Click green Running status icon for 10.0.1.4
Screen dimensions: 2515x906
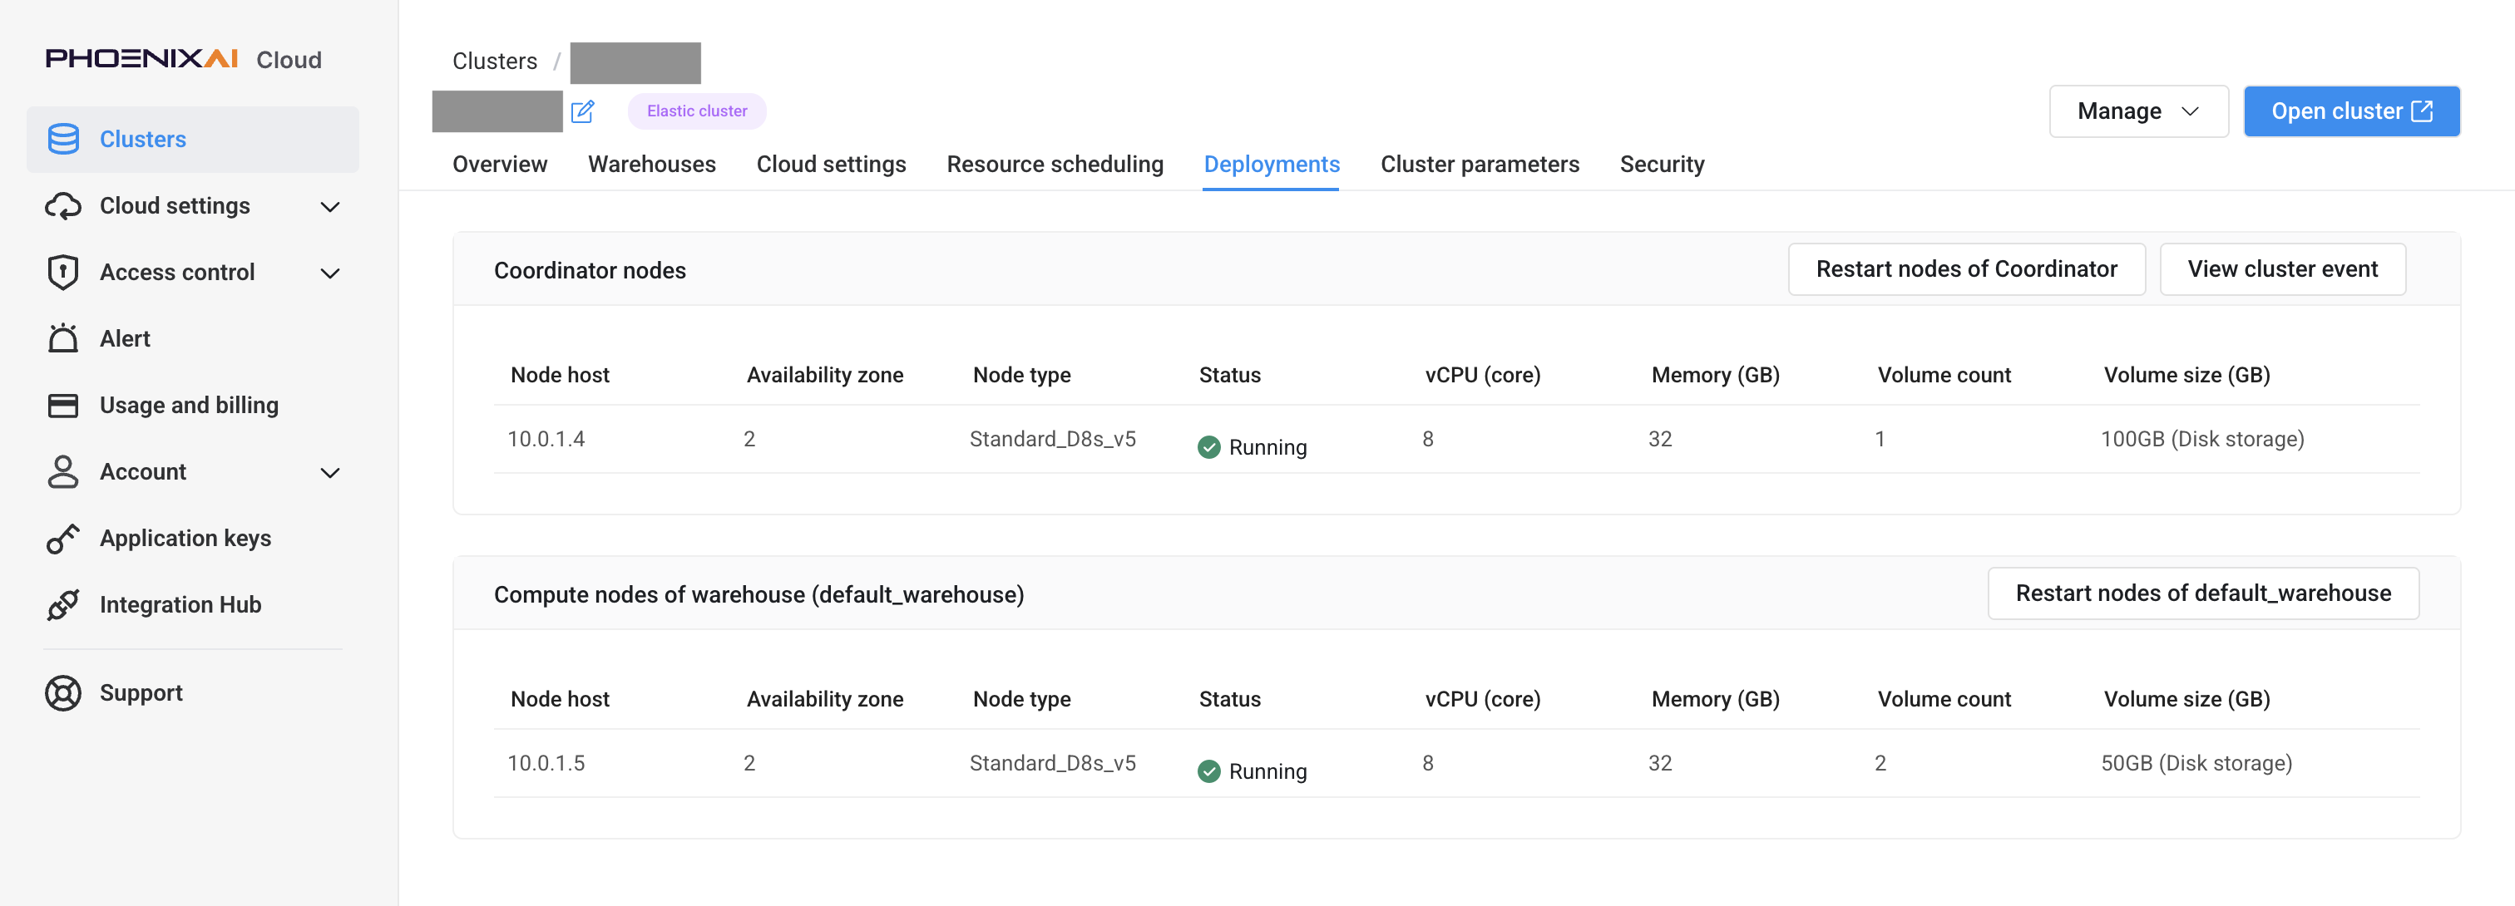(x=1208, y=446)
